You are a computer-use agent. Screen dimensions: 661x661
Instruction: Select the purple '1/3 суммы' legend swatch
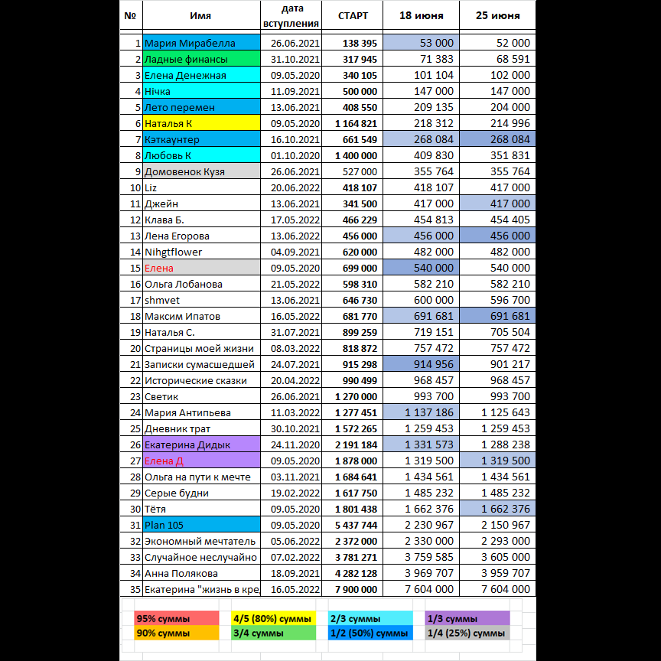[x=467, y=618]
